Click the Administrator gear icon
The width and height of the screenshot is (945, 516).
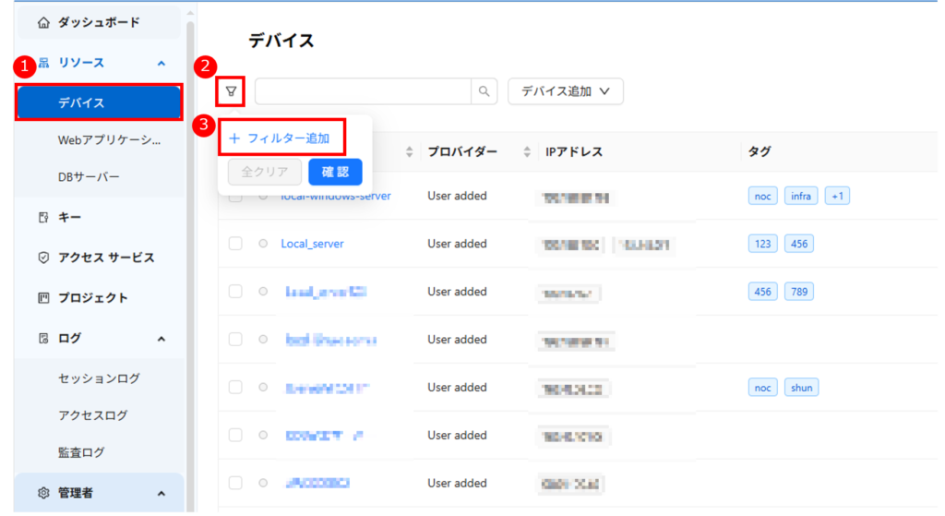43,493
